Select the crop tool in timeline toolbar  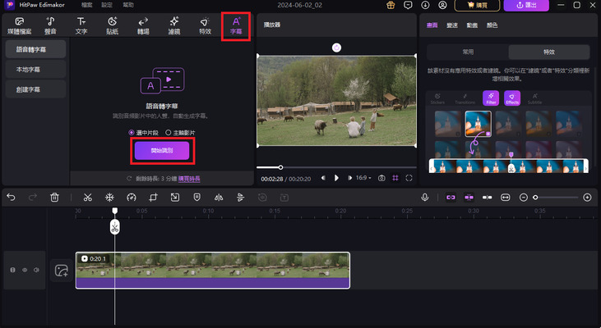click(x=153, y=198)
